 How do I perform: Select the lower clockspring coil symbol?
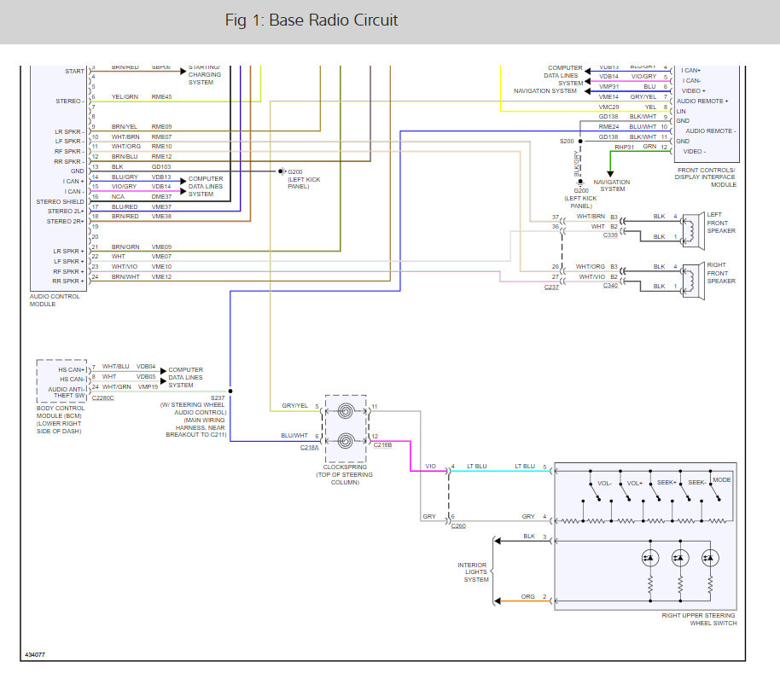click(346, 441)
